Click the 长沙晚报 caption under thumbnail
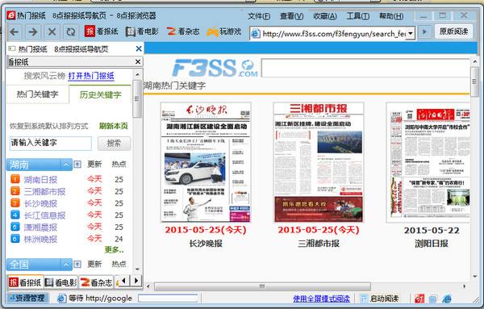Screen dimensions: 484x309 (x=206, y=244)
